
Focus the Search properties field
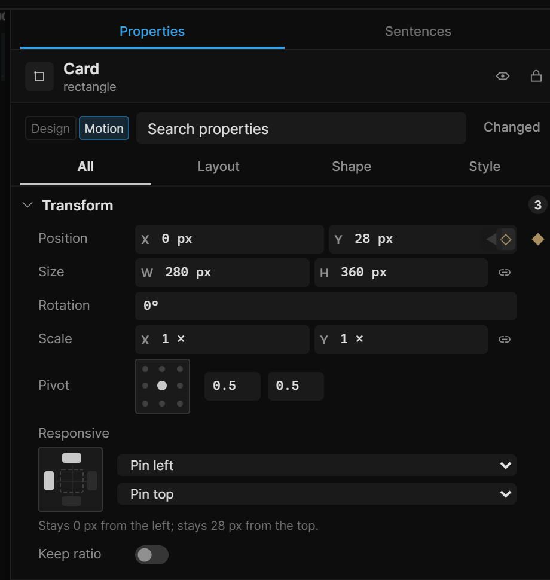tap(301, 129)
